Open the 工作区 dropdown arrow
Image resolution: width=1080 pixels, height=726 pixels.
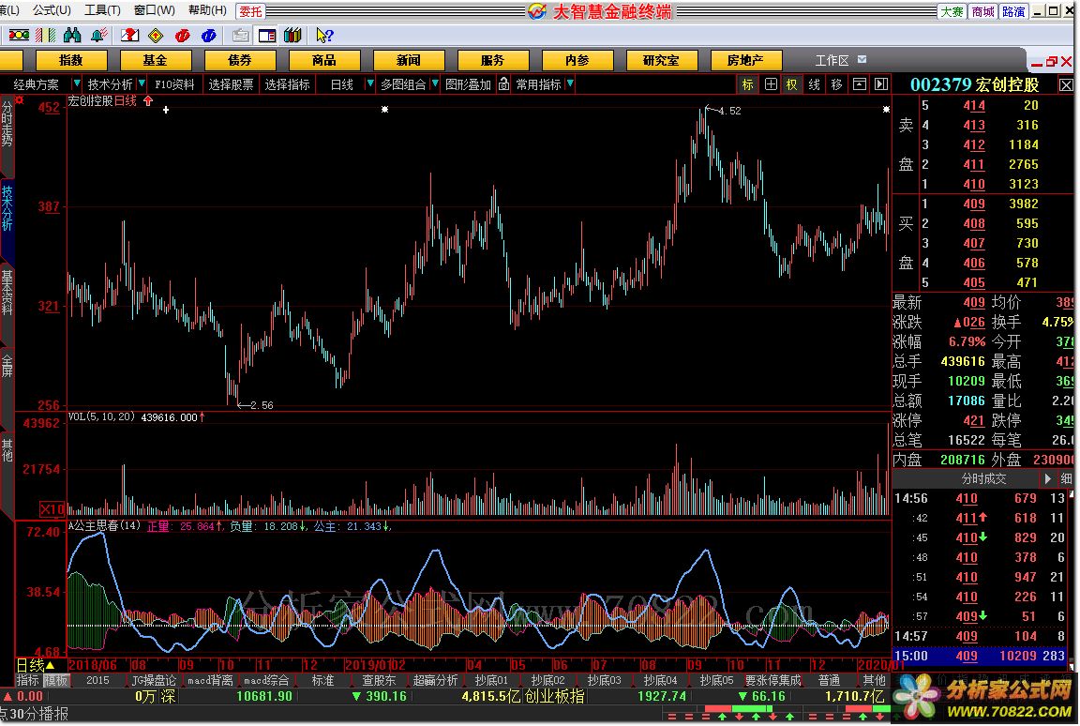pos(862,60)
